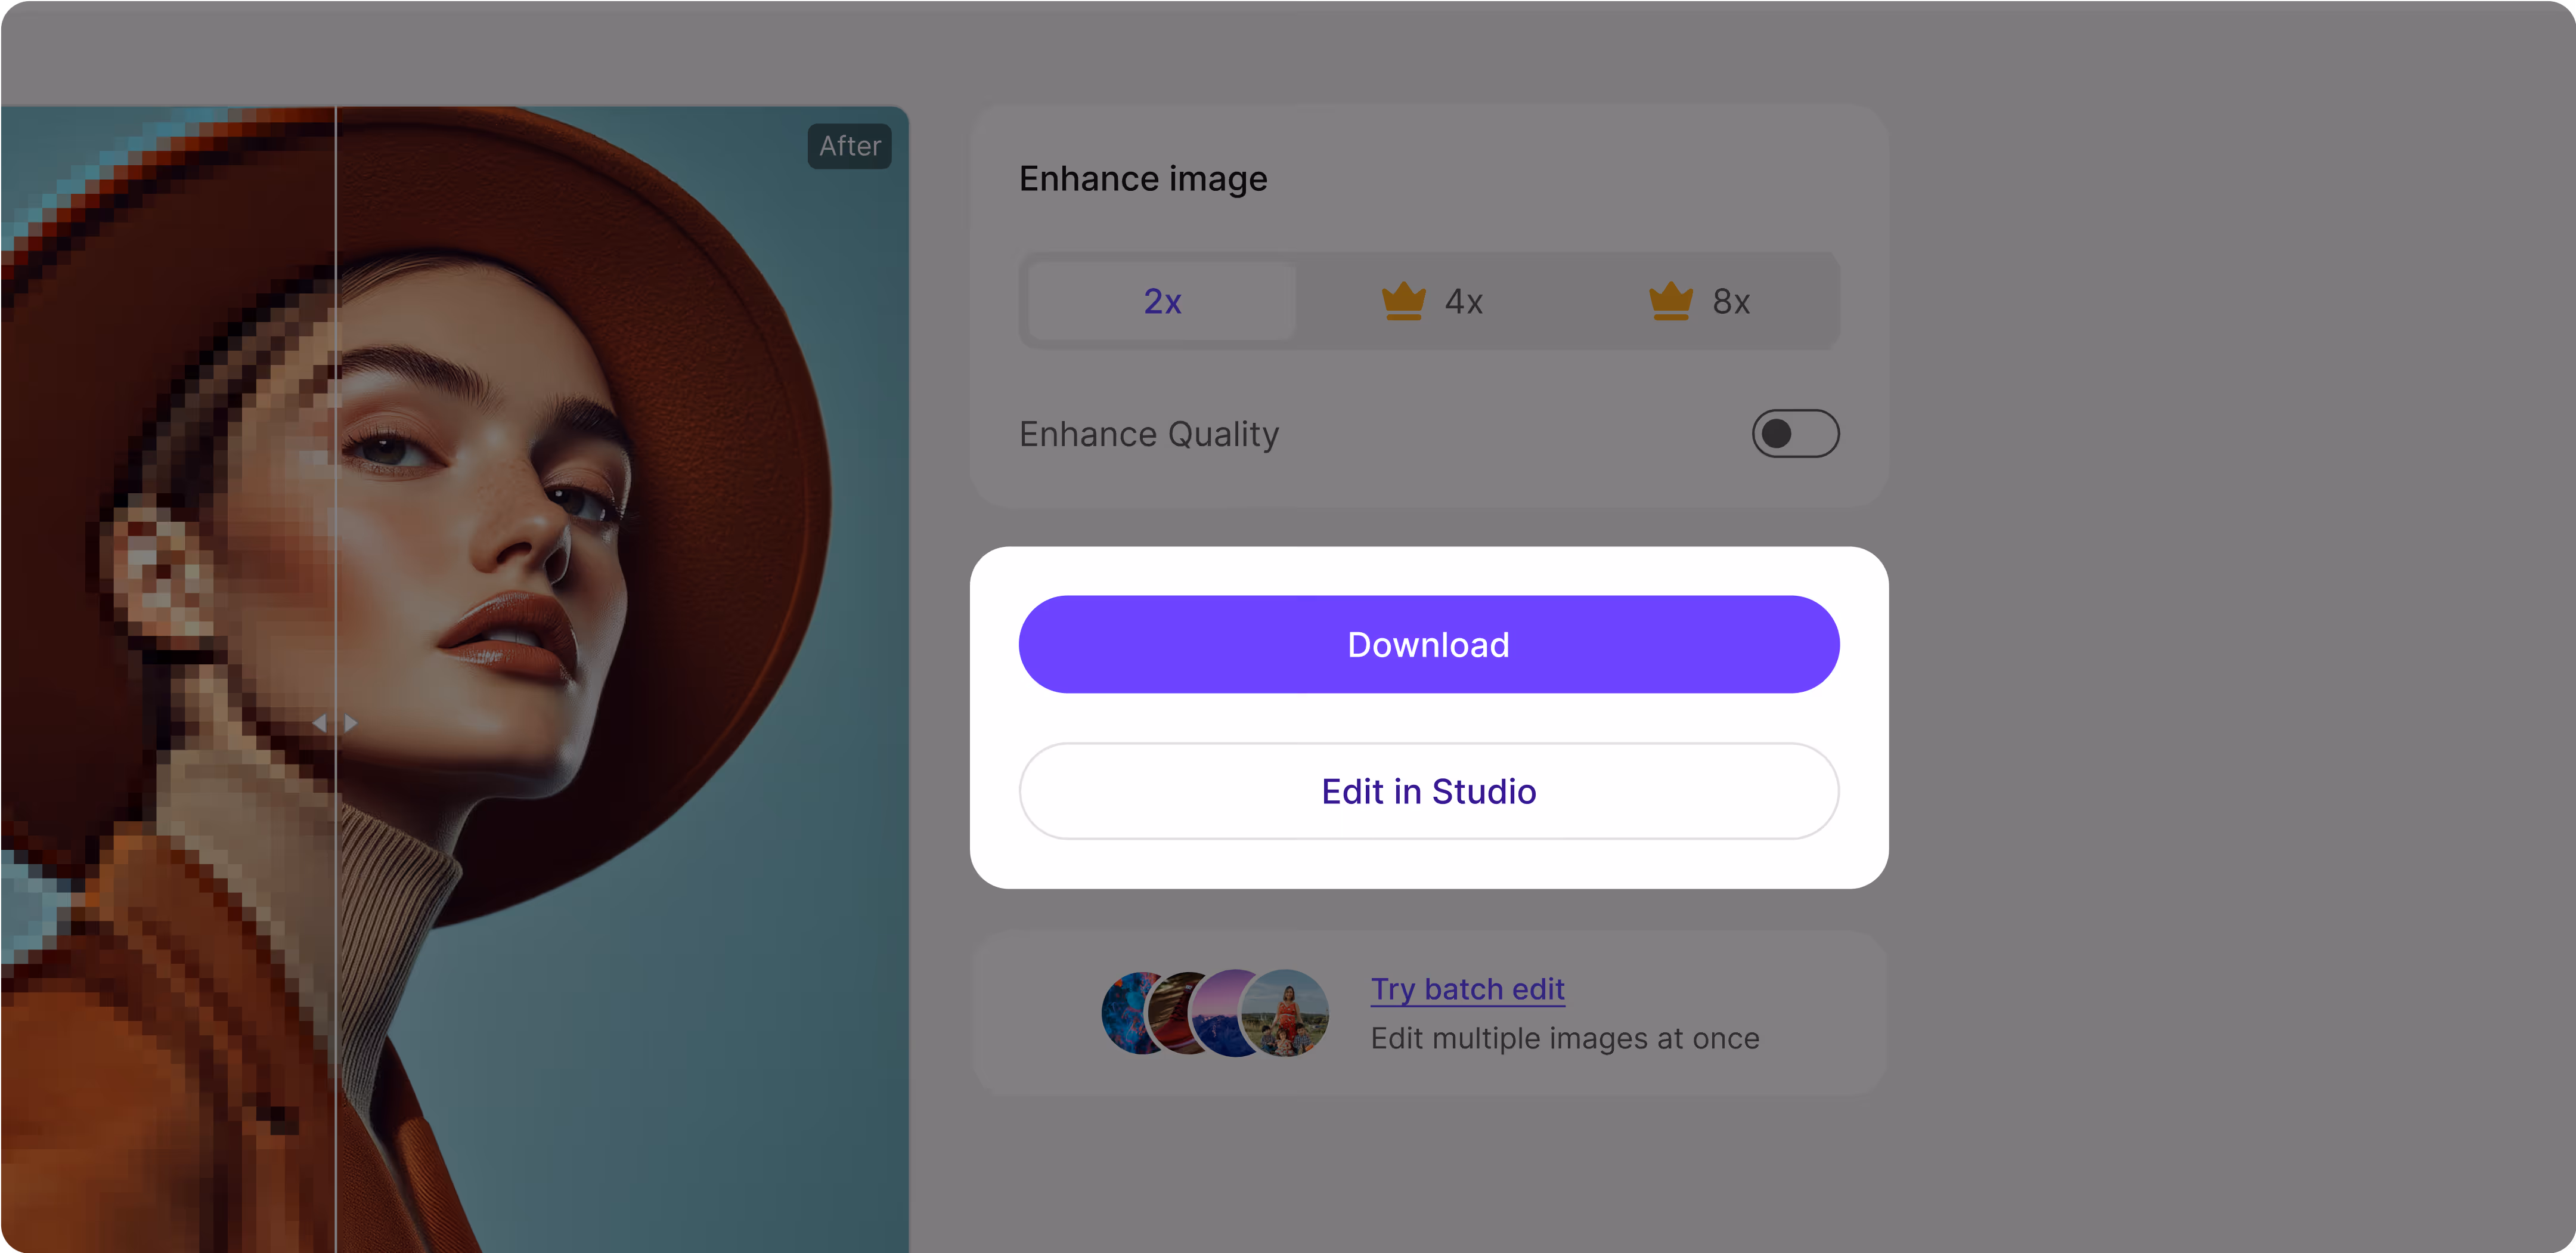Click the crown icon beside 4x

click(1403, 301)
